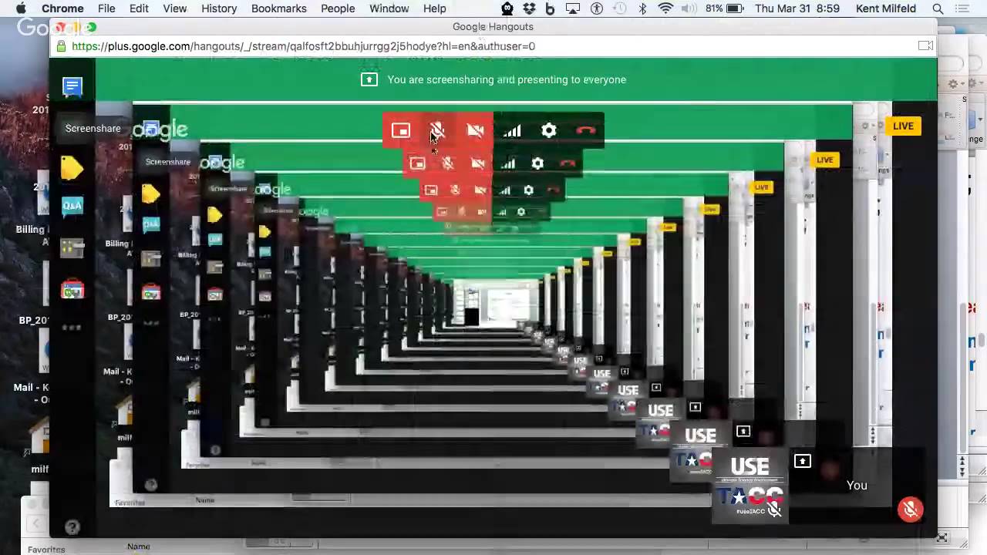Open the View menu

pos(175,8)
